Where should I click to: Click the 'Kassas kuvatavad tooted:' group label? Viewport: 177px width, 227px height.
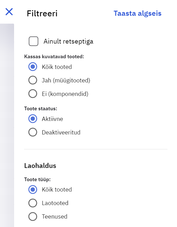point(54,57)
